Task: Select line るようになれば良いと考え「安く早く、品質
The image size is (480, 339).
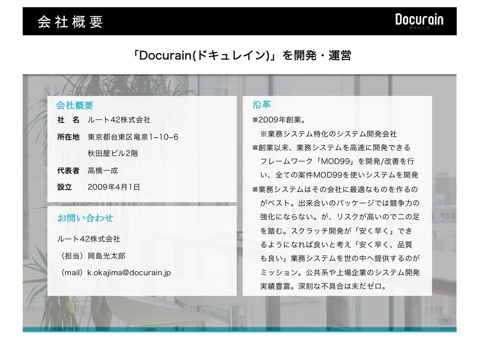Action: (336, 244)
